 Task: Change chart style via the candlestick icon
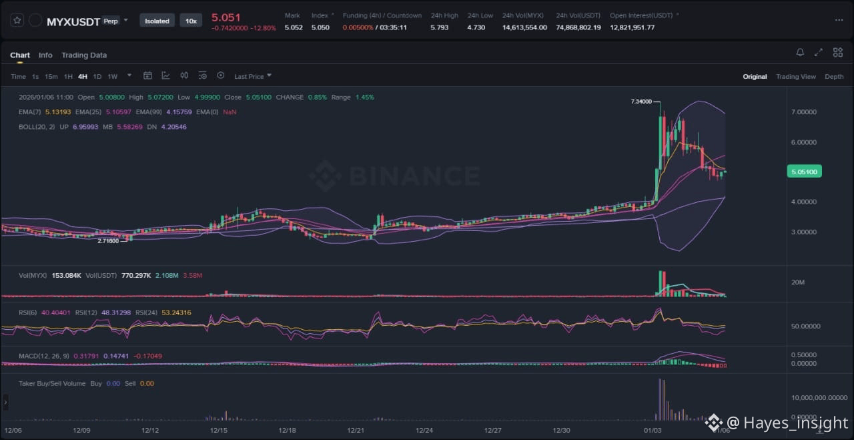point(184,76)
